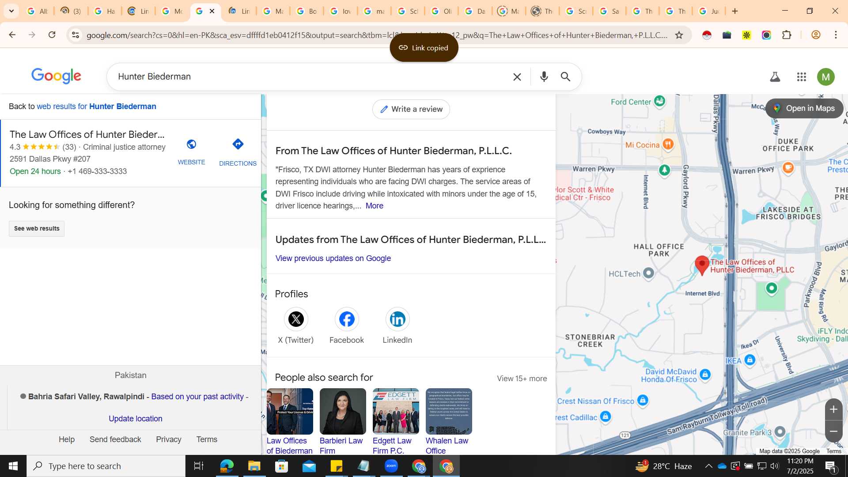Open the Privacy footer link
Viewport: 848px width, 477px height.
[169, 439]
